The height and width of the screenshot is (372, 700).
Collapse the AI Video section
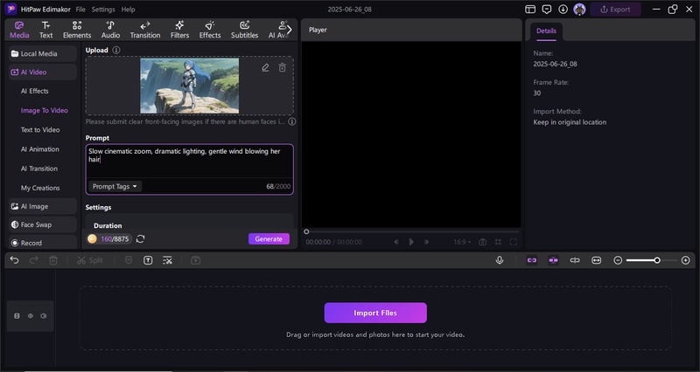(42, 72)
